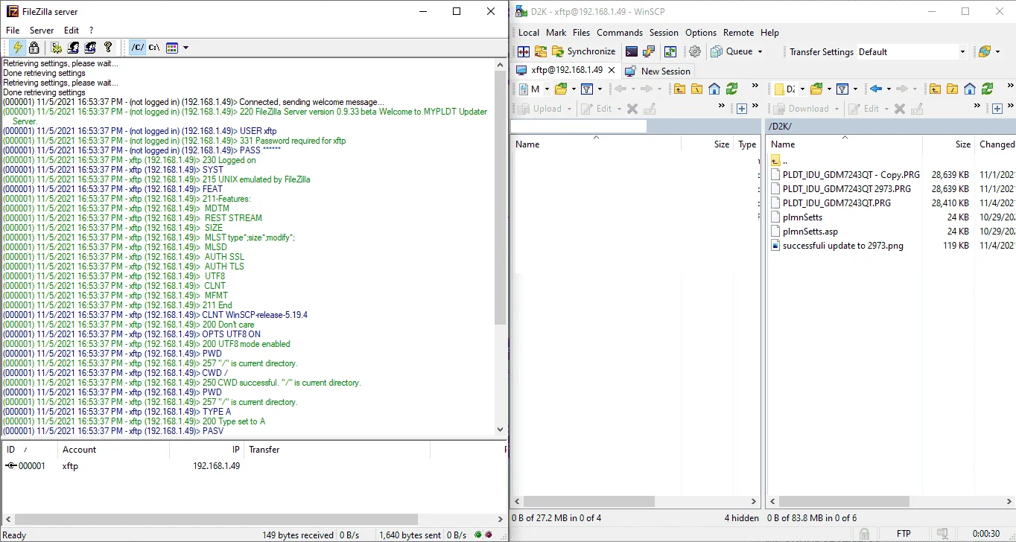Expand the sorting dropdown arrow in FileZilla toolbar
The width and height of the screenshot is (1016, 542).
(x=185, y=48)
